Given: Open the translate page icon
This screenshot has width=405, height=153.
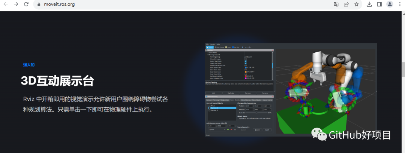Looking at the screenshot, I should pyautogui.click(x=336, y=4).
